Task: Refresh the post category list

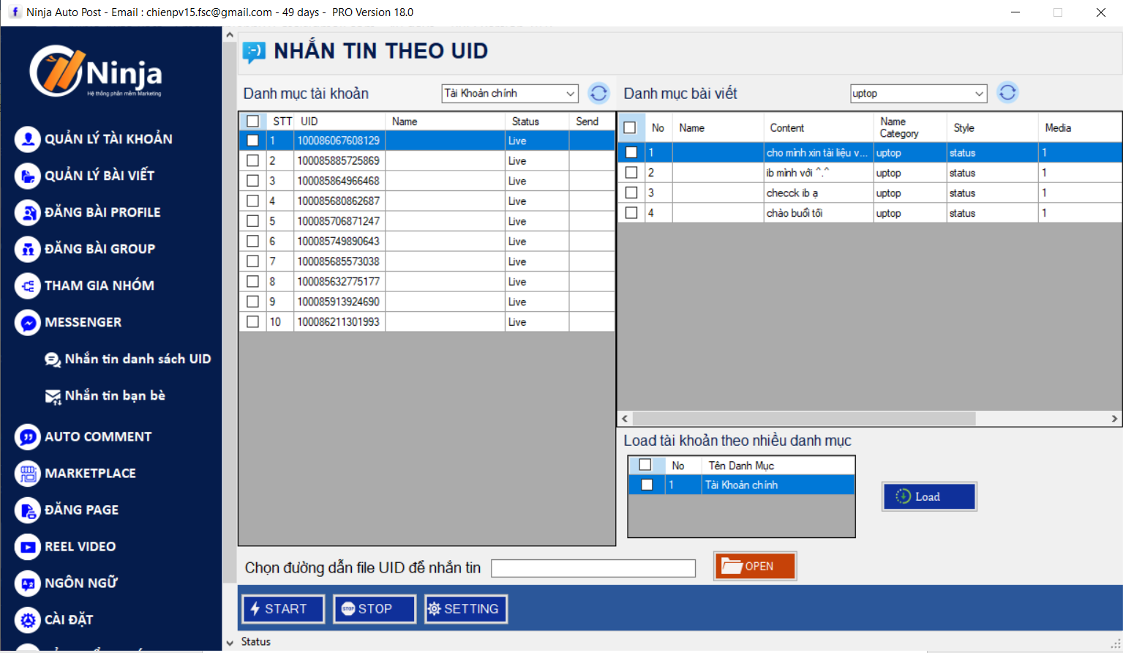Action: pyautogui.click(x=1007, y=92)
